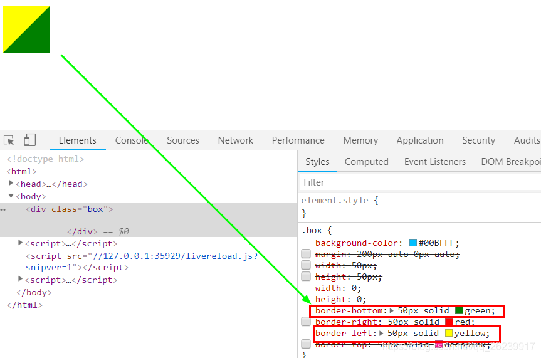541x358 pixels.
Task: Expand the border-left shorthand triangle
Action: point(381,333)
